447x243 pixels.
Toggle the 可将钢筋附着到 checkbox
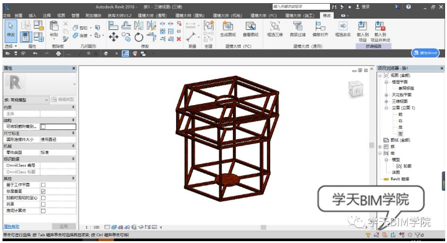[x=43, y=127]
